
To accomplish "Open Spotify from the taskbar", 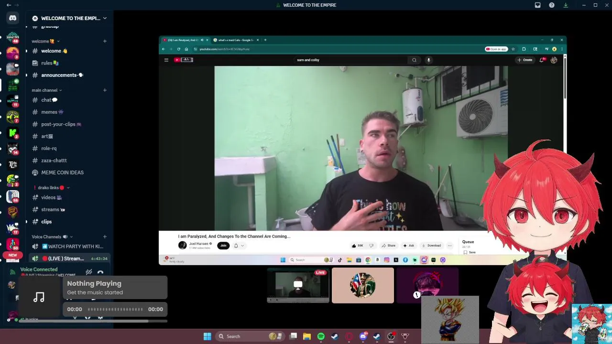I will [321, 336].
